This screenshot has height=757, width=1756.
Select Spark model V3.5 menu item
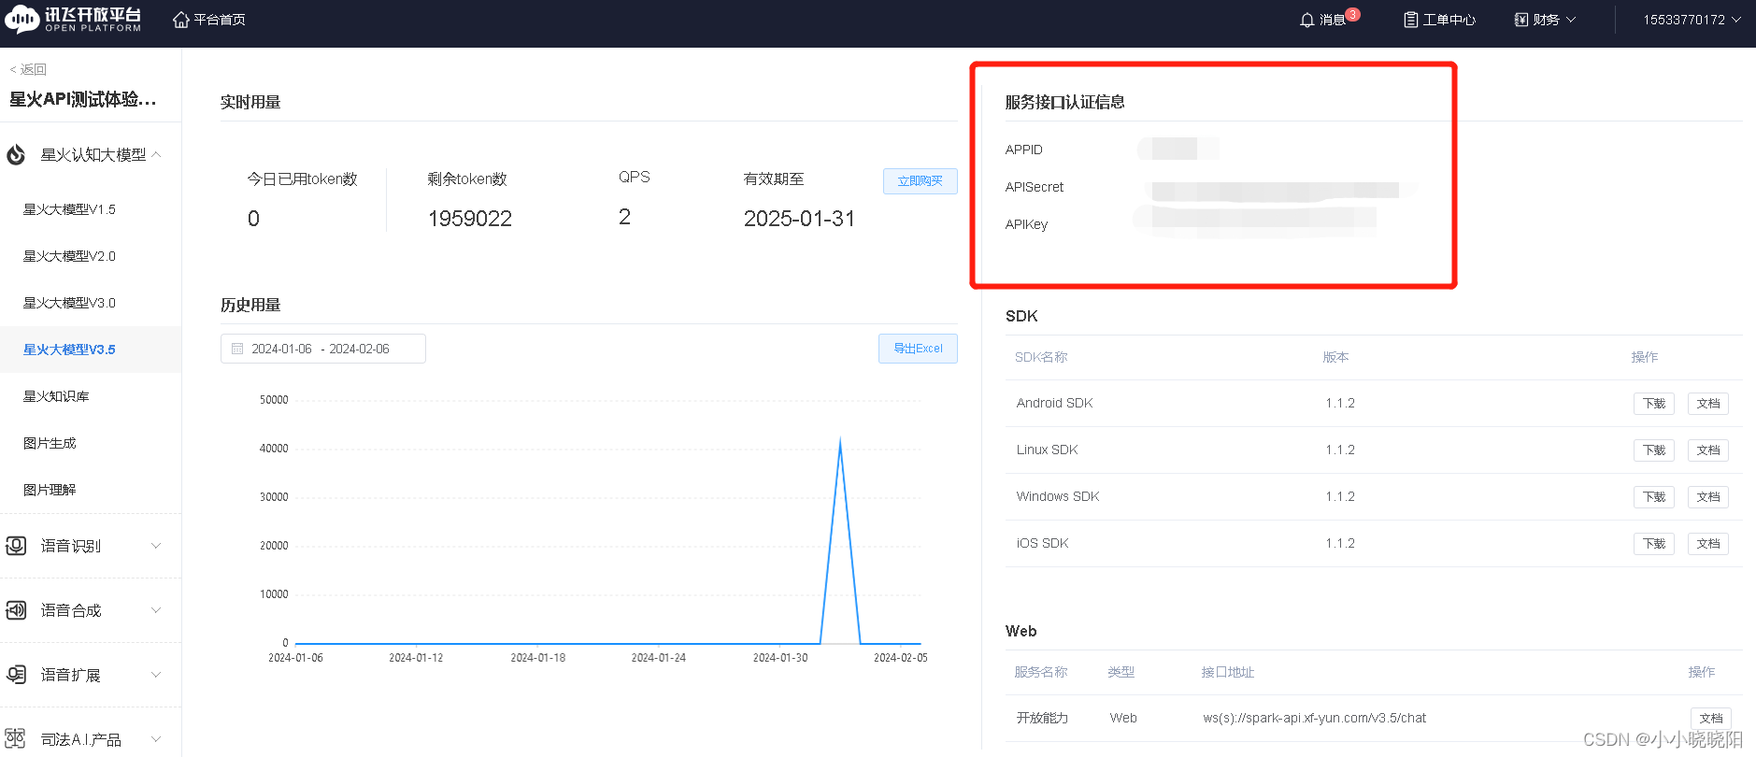91,350
